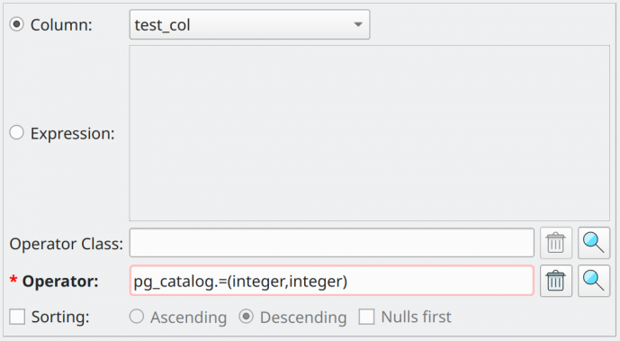Clear the Operator Class field with trash icon
The height and width of the screenshot is (341, 620).
pyautogui.click(x=555, y=243)
